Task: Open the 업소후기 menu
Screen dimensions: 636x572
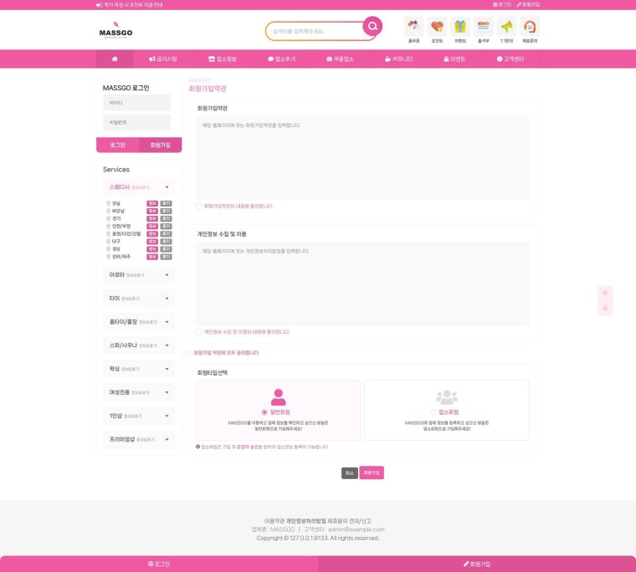Action: point(281,59)
